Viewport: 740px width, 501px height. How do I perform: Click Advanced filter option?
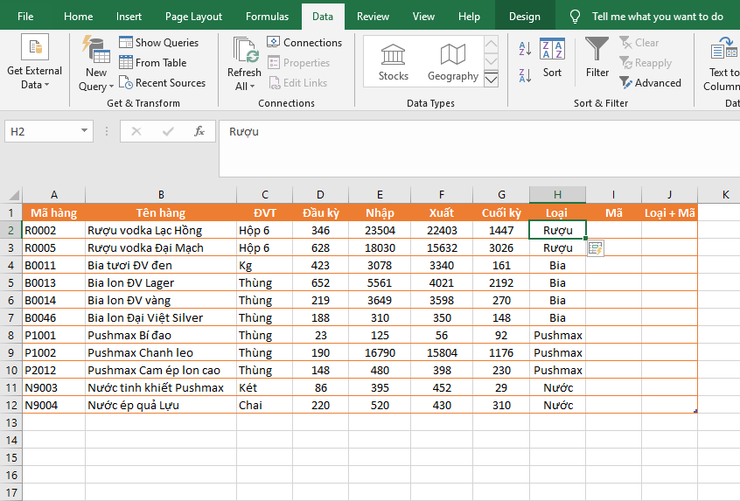[x=650, y=83]
